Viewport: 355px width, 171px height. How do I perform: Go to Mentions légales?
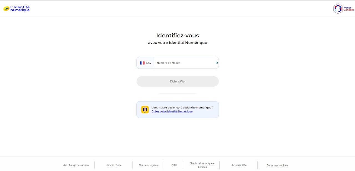coord(148,165)
